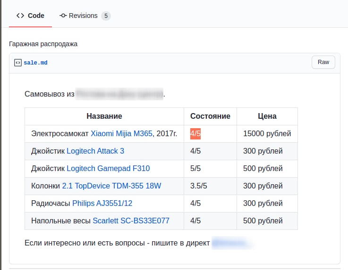Image resolution: width=348 pixels, height=270 pixels.
Task: Open the 2.1 TopDevice TDM-355 18W link
Action: (x=111, y=186)
